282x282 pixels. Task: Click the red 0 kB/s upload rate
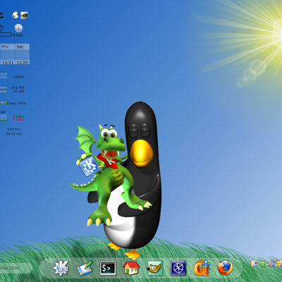point(18,119)
